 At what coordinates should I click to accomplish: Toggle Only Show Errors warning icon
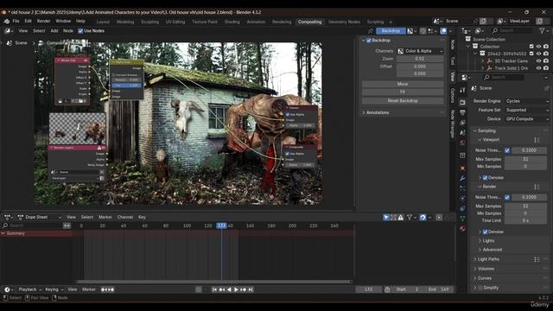401,218
